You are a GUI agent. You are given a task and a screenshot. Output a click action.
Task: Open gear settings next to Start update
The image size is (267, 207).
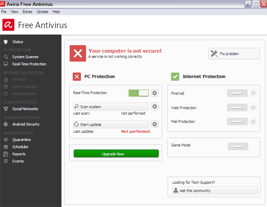[x=154, y=124]
